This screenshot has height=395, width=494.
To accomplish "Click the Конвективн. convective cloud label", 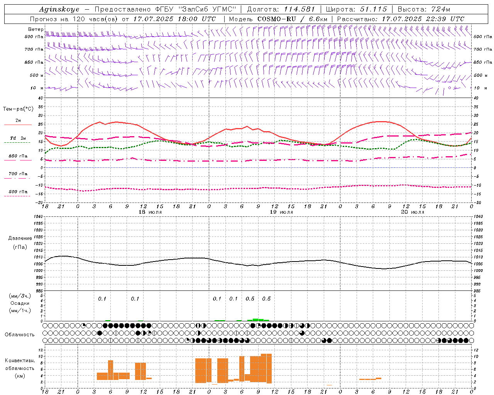I will click(x=20, y=361).
